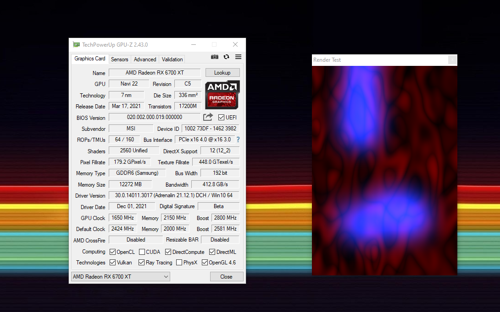
Task: Click the GPU Clock memory value 2150 MHz
Action: (x=175, y=218)
